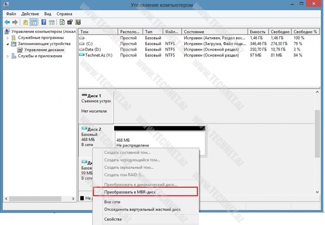The image size is (325, 225).
Task: Sort by the Том column header
Action: click(98, 32)
